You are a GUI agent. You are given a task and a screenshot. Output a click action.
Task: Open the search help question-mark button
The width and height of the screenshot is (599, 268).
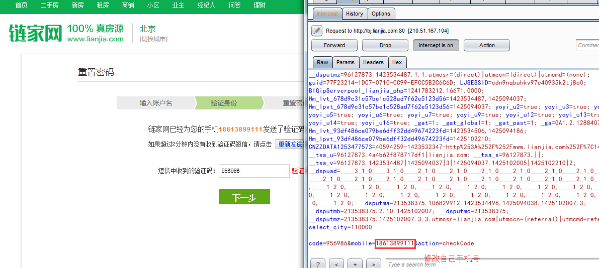[x=317, y=264]
